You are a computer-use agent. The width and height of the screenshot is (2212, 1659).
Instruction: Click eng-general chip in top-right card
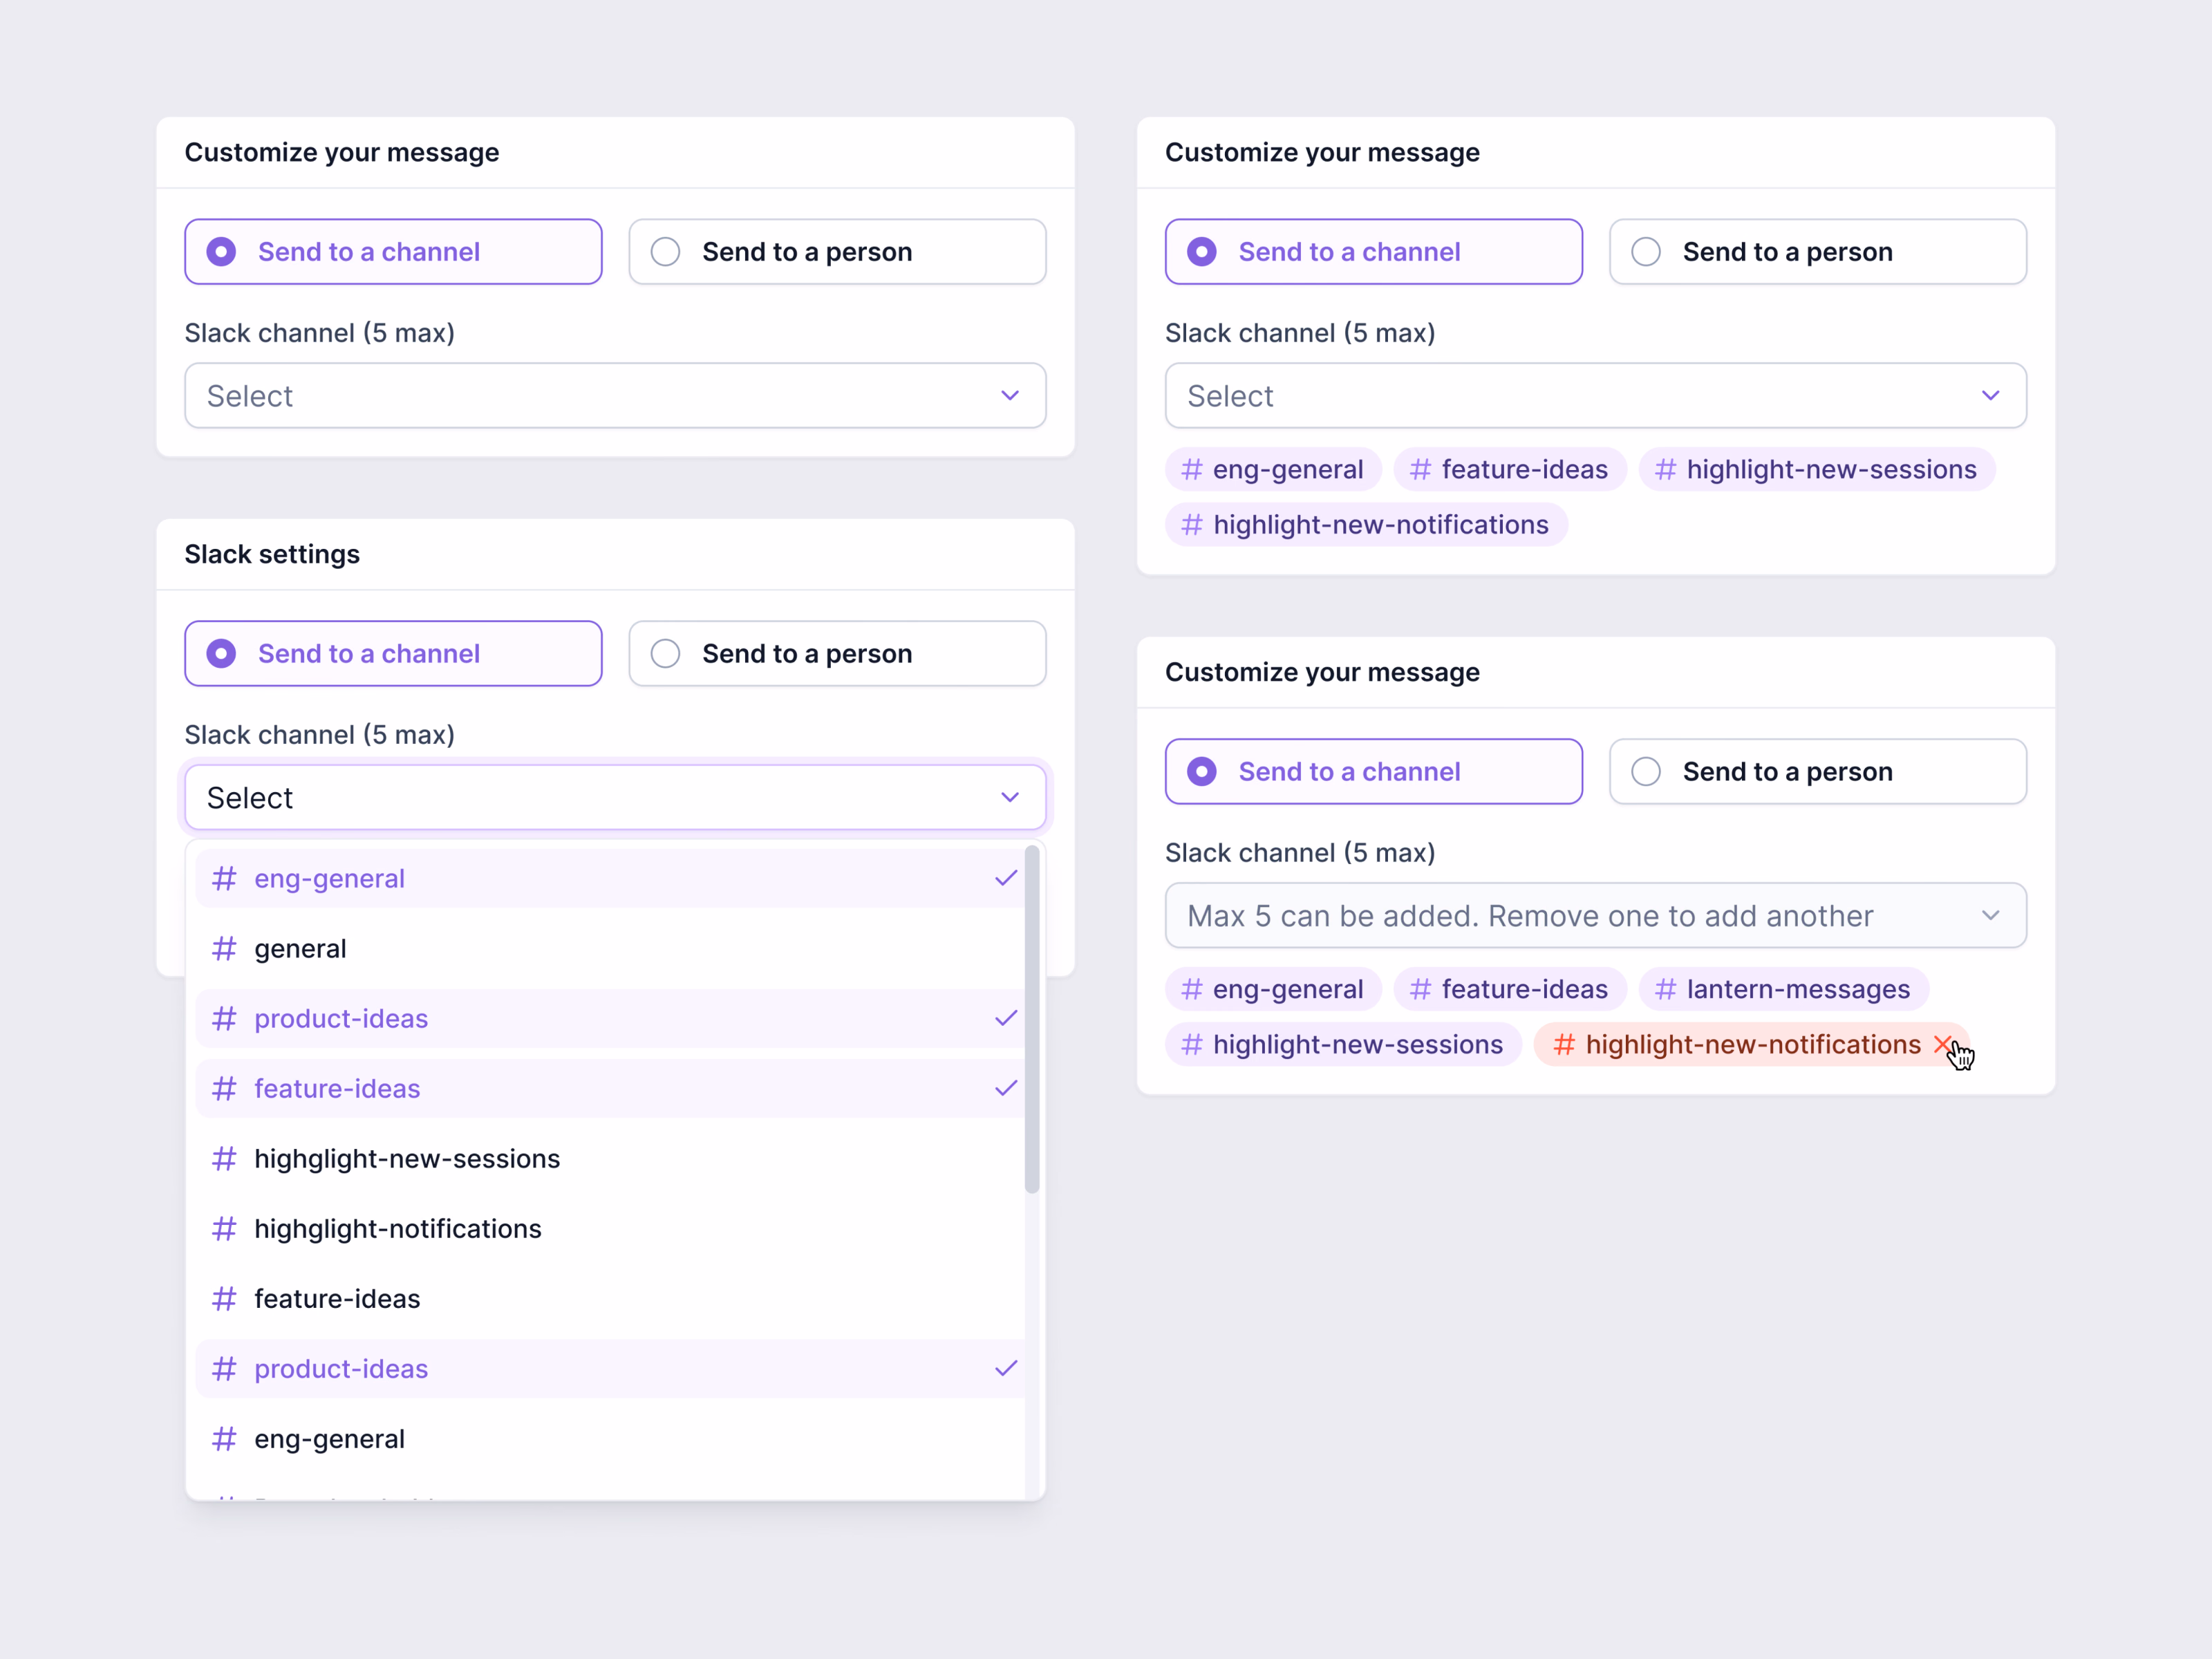(1273, 470)
